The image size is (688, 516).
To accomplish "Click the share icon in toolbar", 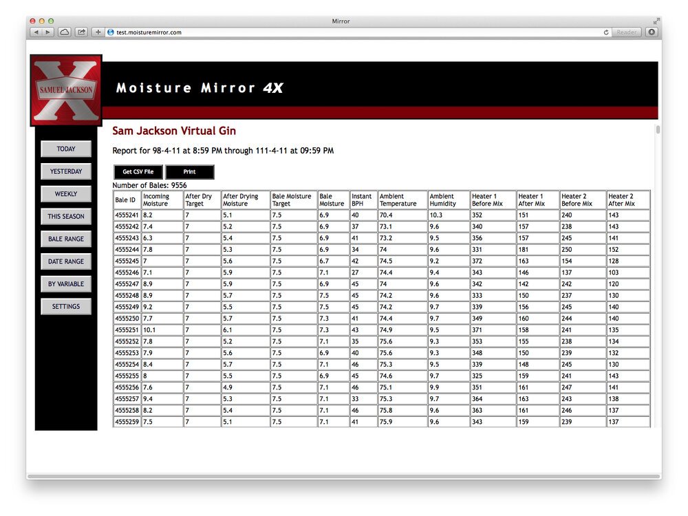I will [x=81, y=32].
